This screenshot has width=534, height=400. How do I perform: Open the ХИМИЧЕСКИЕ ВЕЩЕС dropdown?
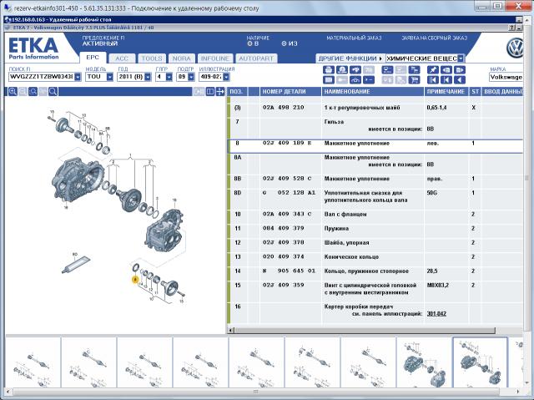[461, 58]
